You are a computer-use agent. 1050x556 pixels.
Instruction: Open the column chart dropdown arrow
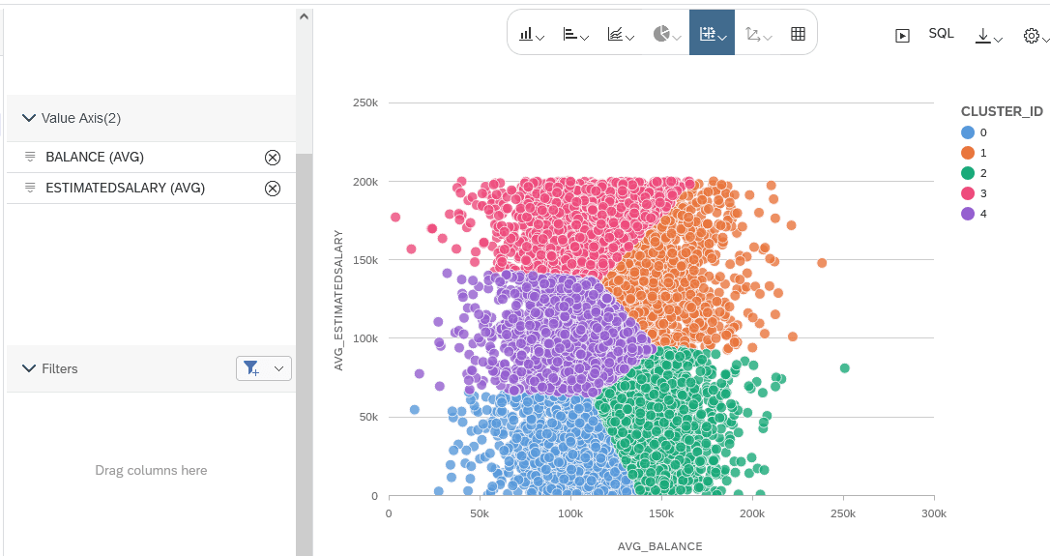pos(540,38)
